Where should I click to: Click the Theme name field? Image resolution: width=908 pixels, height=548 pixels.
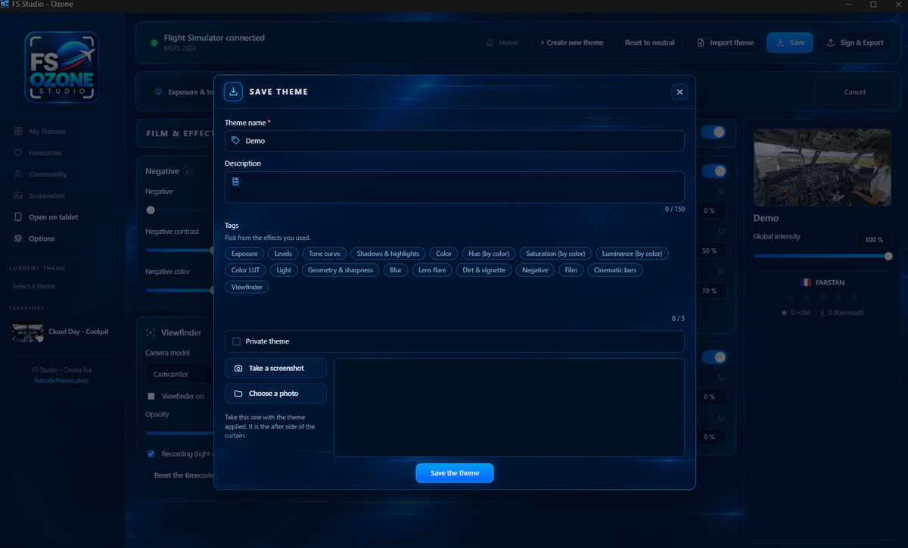point(455,141)
